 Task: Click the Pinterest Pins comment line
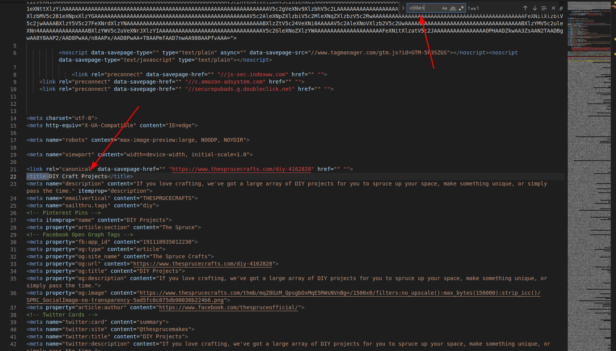(x=64, y=213)
